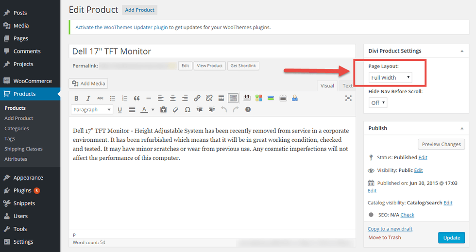Viewport: 476px width, 252px height.
Task: Click the View Product button
Action: pyautogui.click(x=210, y=66)
